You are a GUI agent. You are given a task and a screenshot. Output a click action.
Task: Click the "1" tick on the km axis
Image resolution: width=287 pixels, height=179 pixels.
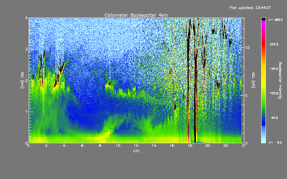[x=27, y=112]
